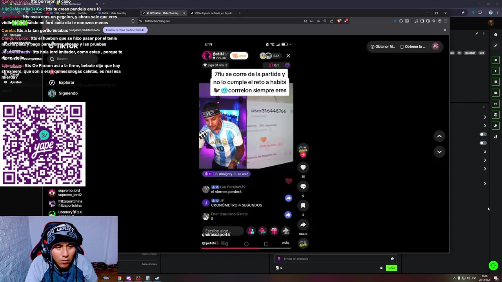Viewport: 502px width, 282px height.
Task: Click the broadcast signal icon in the Kick sidebar
Action: pyautogui.click(x=496, y=104)
